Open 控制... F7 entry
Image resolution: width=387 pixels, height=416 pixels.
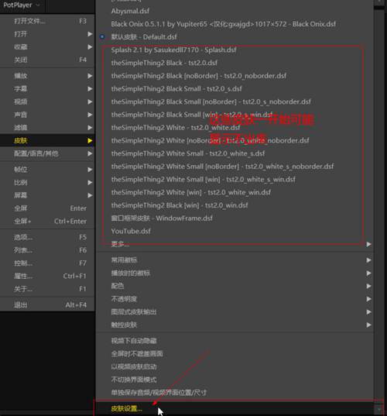47,263
